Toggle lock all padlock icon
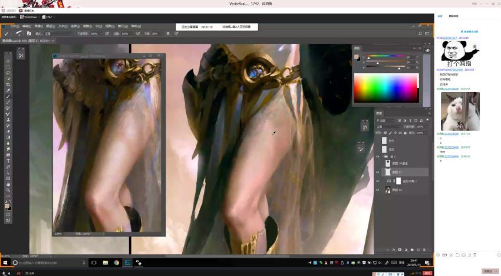The image size is (501, 276). 405,133
